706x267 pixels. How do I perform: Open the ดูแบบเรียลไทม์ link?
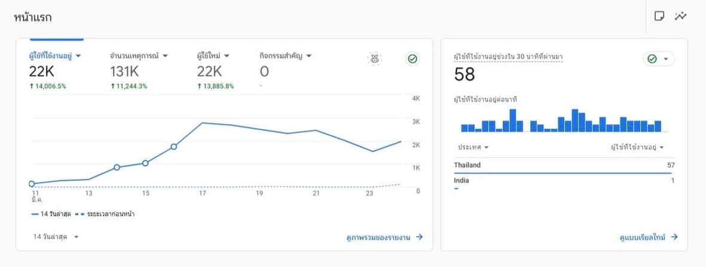649,237
